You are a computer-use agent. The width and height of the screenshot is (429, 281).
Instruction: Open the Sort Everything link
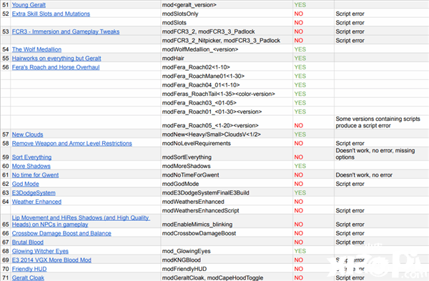tap(31, 157)
